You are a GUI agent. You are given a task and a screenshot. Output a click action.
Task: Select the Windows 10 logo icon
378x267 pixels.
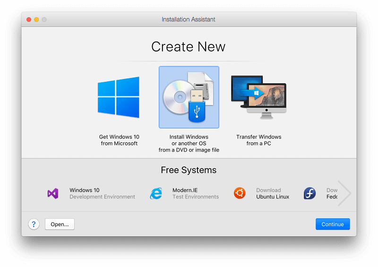(x=119, y=97)
